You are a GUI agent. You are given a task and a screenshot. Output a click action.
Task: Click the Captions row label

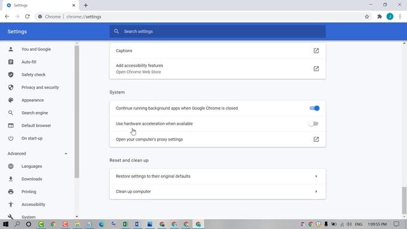124,51
